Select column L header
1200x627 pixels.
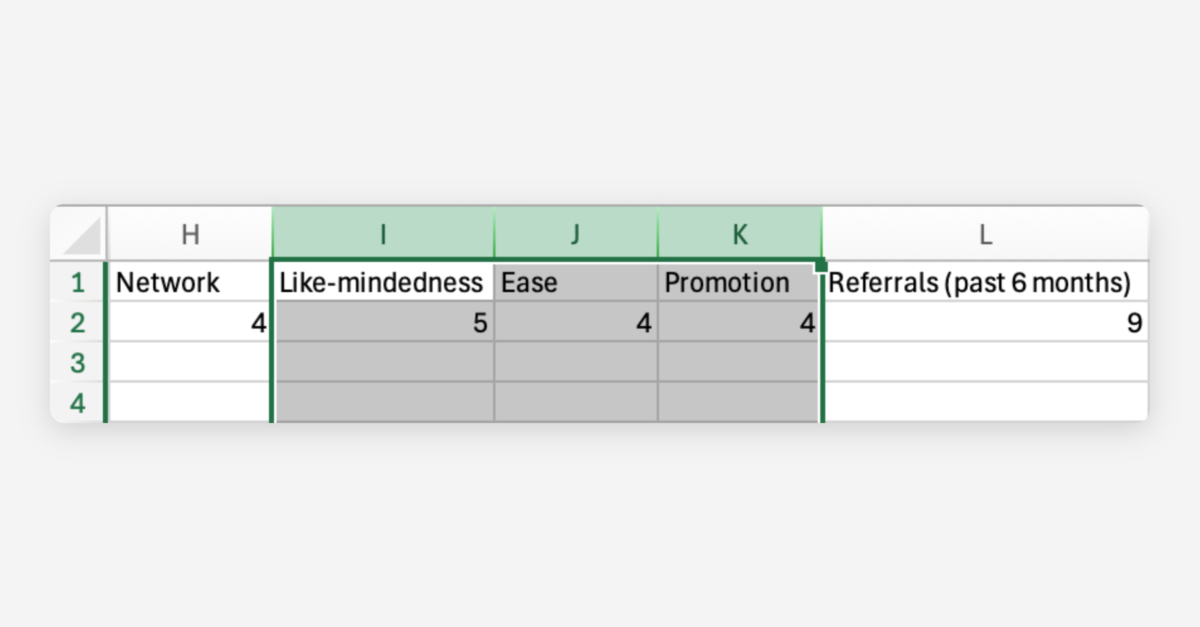985,234
